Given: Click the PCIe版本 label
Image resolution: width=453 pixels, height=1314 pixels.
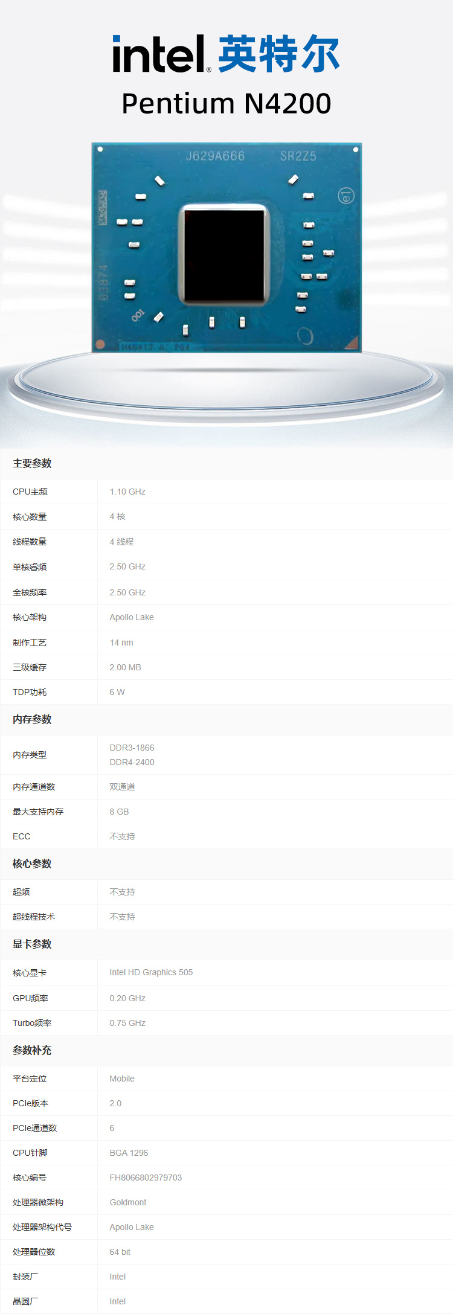Looking at the screenshot, I should 30,1104.
